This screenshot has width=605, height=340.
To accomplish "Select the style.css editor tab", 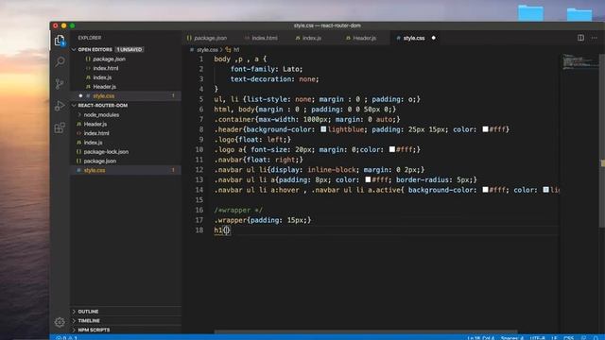I will click(414, 38).
